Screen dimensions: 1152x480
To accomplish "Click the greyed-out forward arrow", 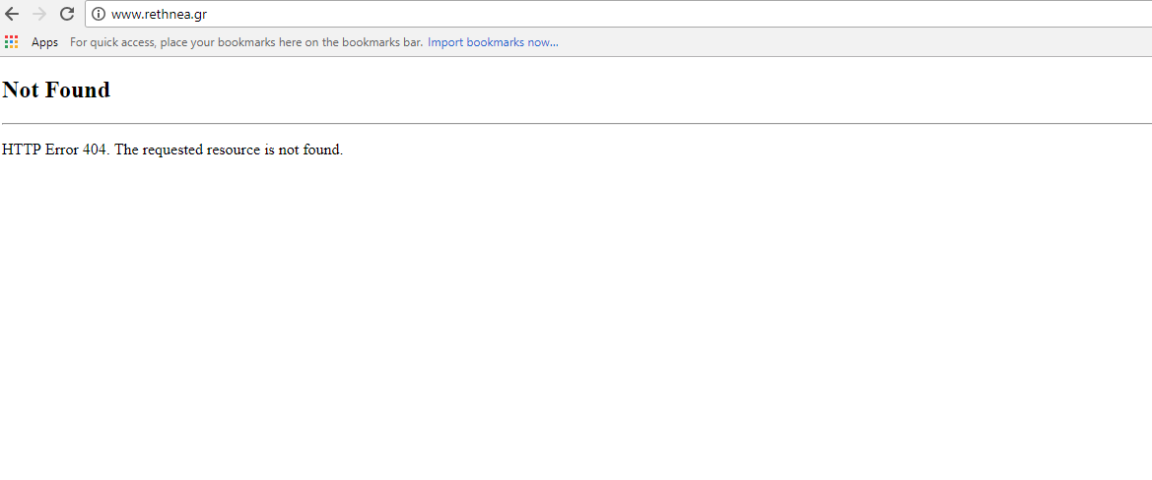I will (39, 14).
